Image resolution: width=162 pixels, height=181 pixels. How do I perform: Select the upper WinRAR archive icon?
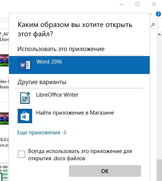[x=4, y=60]
